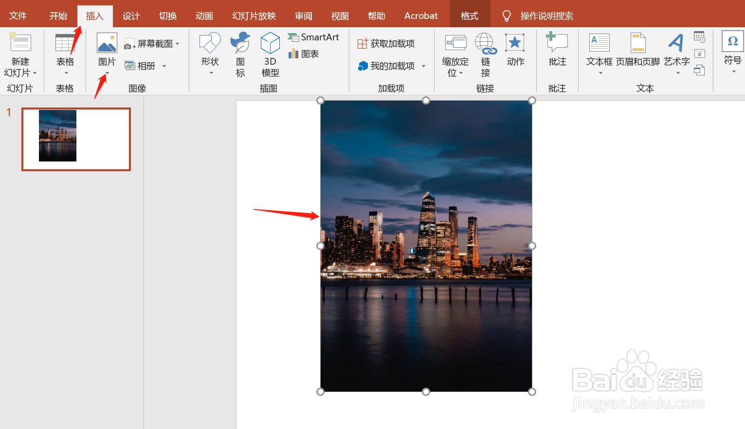This screenshot has width=745, height=429.
Task: Expand the Table (表格) dropdown arrow
Action: click(x=66, y=73)
